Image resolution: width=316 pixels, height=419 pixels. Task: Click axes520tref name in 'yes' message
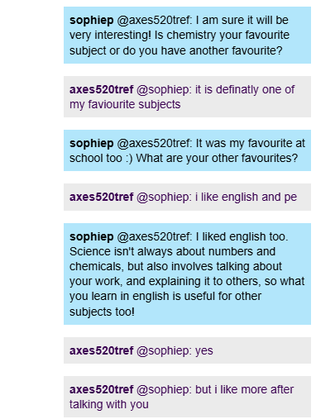click(101, 350)
